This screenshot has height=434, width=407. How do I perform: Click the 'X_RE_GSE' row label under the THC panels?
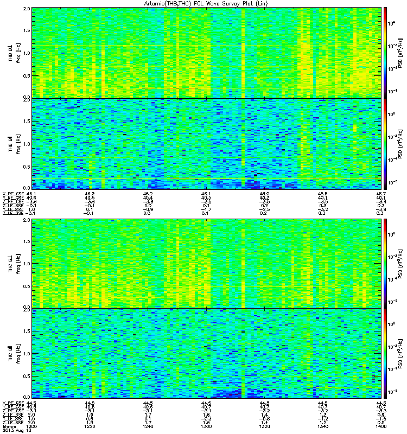point(13,403)
